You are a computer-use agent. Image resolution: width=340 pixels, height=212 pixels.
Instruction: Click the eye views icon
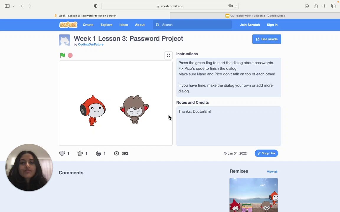tap(117, 153)
